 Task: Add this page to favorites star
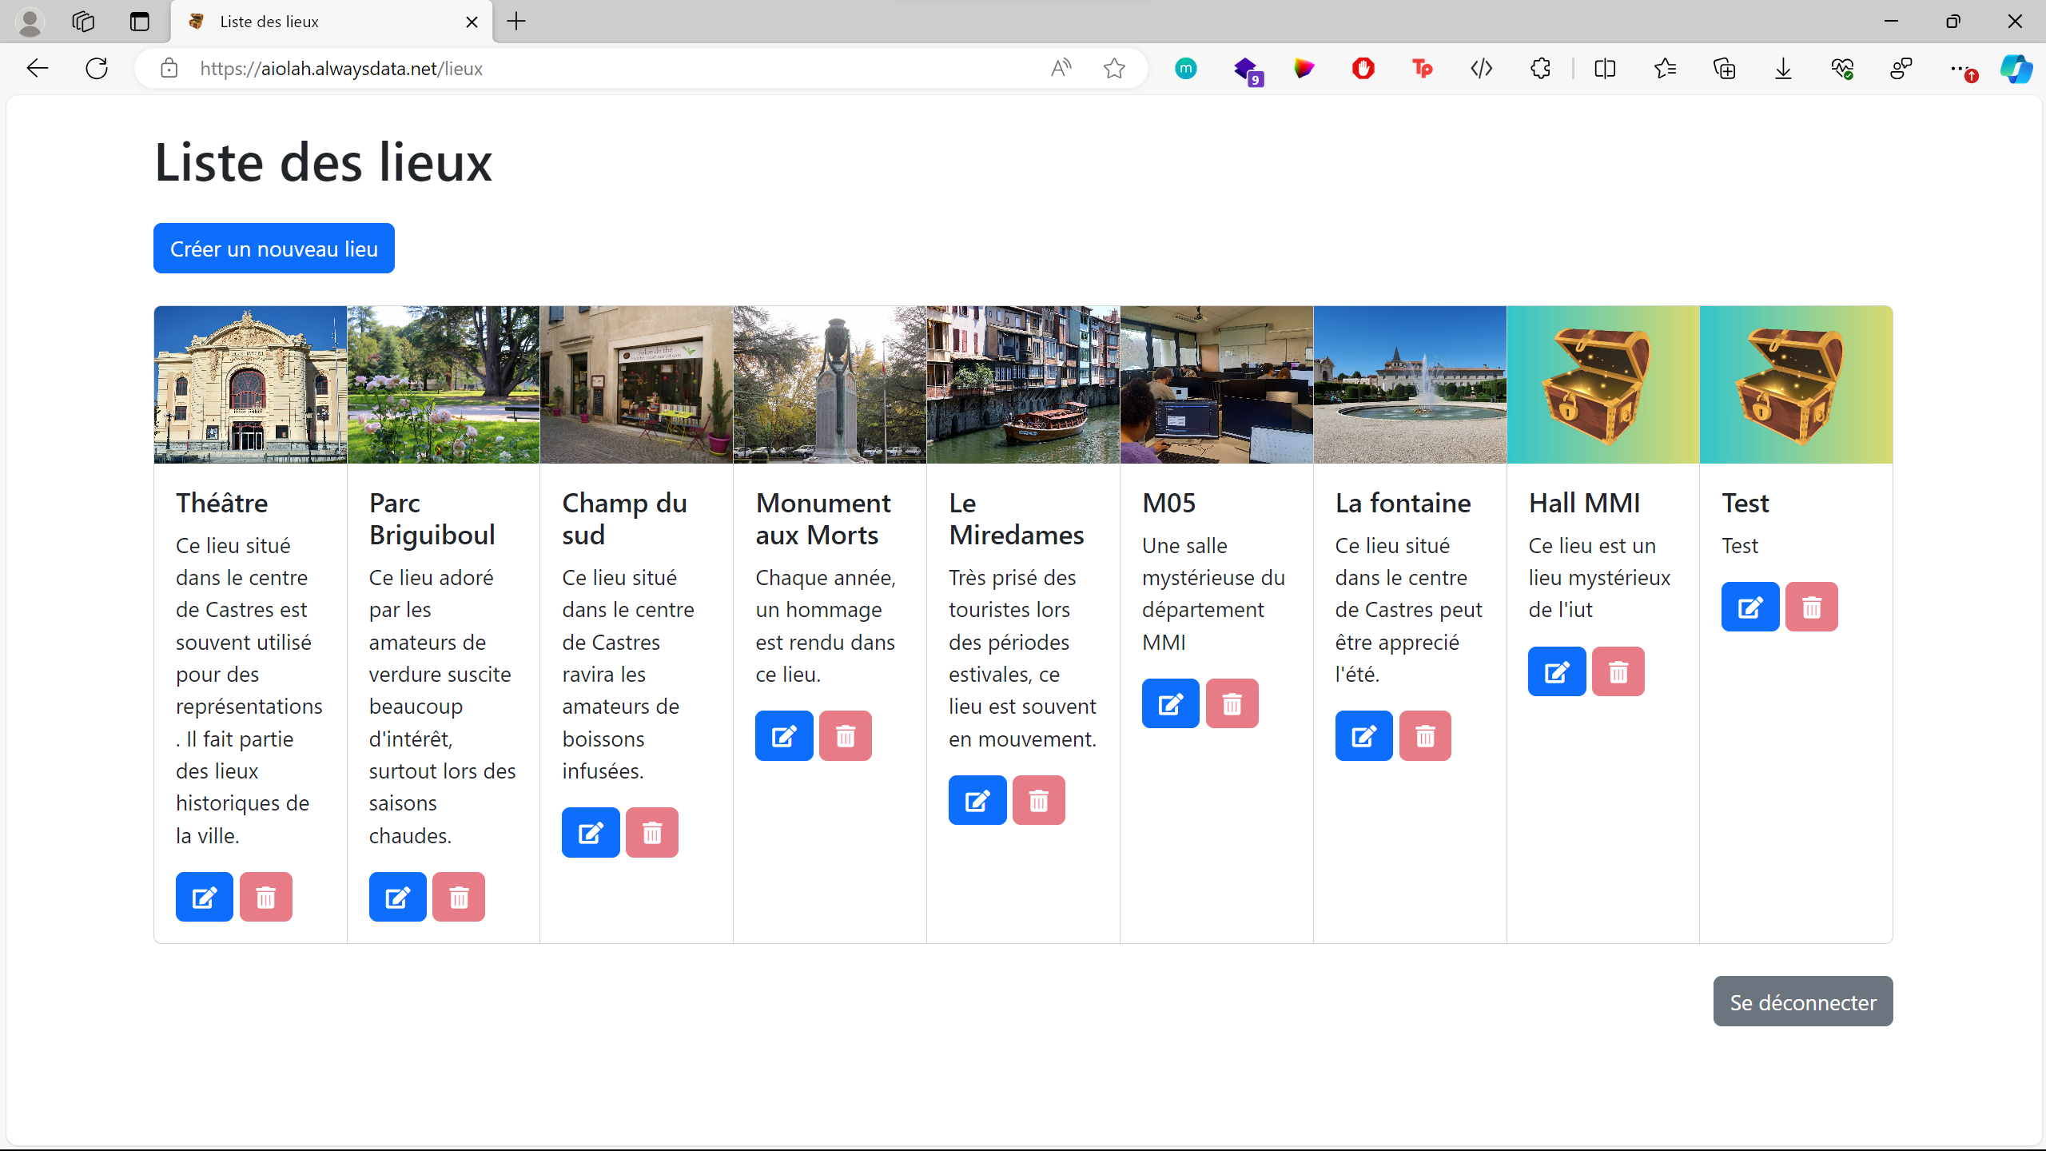tap(1114, 69)
